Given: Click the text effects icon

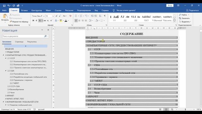Looking at the screenshot, I should click(x=56, y=21).
